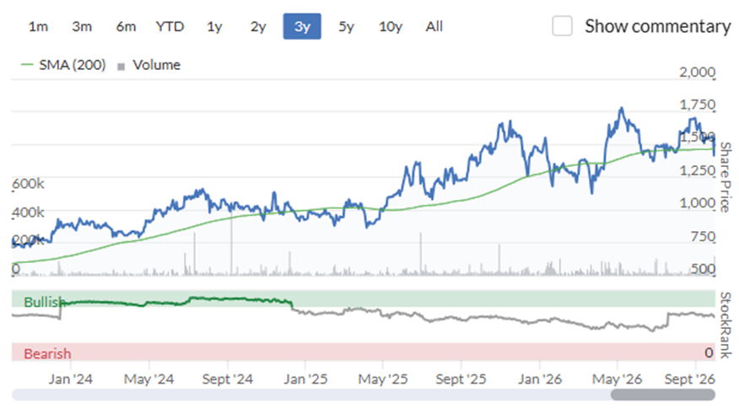This screenshot has height=409, width=739.
Task: Click the May '25 axis label
Action: (x=383, y=379)
